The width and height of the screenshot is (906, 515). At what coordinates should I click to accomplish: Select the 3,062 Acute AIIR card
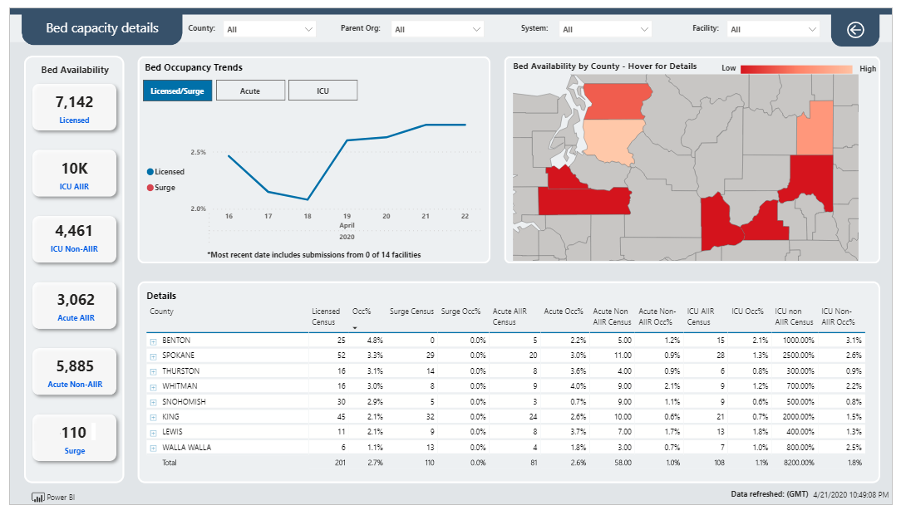pyautogui.click(x=75, y=306)
